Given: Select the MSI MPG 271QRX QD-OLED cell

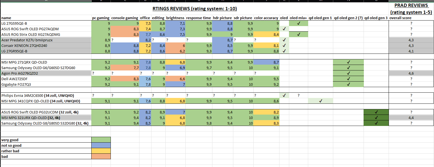Looking at the screenshot, I should (x=46, y=62).
